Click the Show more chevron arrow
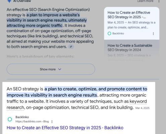This screenshot has height=134, width=166. point(60,69)
